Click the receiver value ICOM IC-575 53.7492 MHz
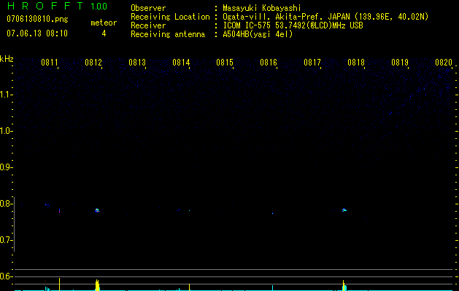This screenshot has width=459, height=291. coord(293,25)
